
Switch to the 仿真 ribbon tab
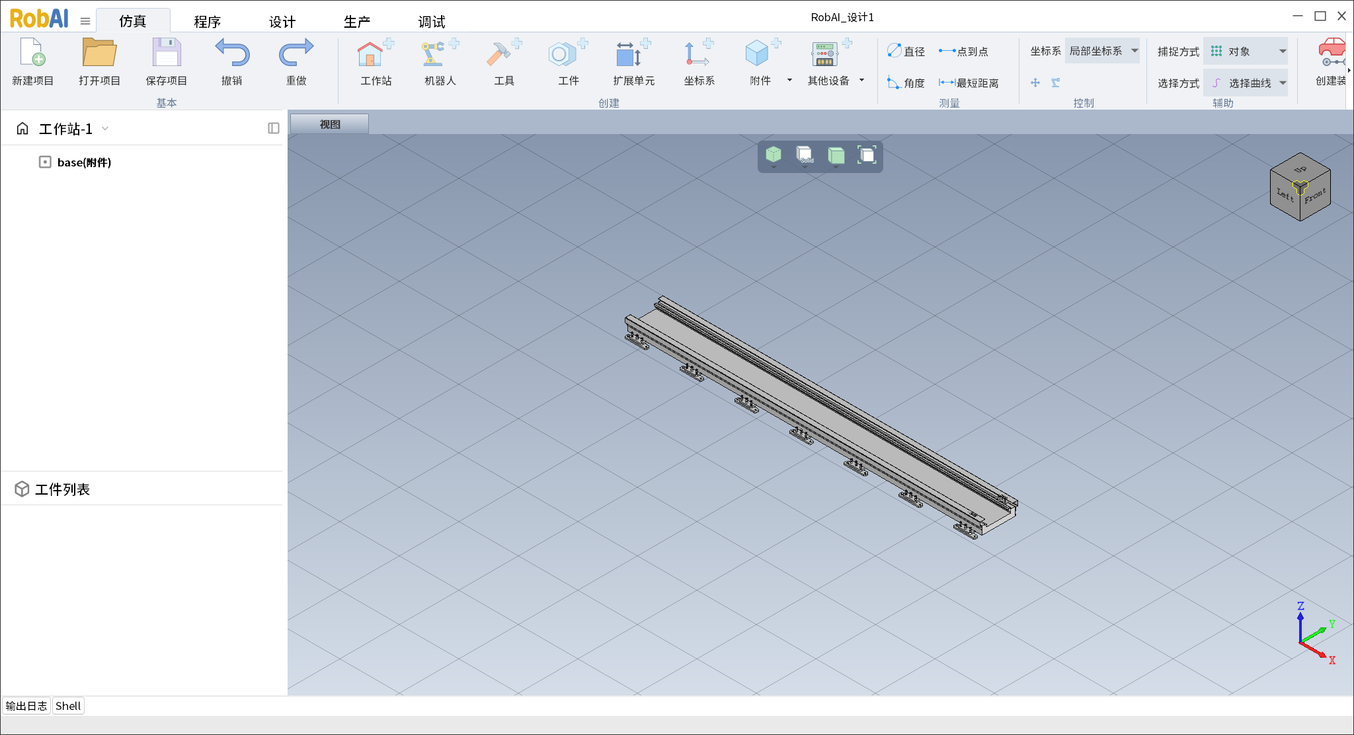tap(133, 21)
